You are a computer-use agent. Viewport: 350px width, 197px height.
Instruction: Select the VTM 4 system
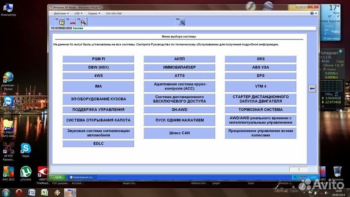(261, 86)
